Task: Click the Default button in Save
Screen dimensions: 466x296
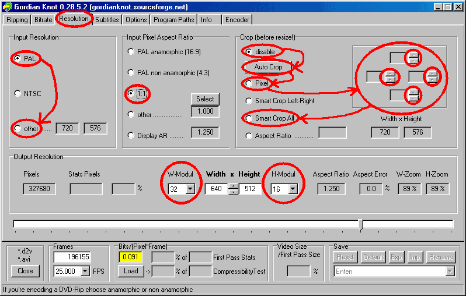Action: tap(373, 257)
